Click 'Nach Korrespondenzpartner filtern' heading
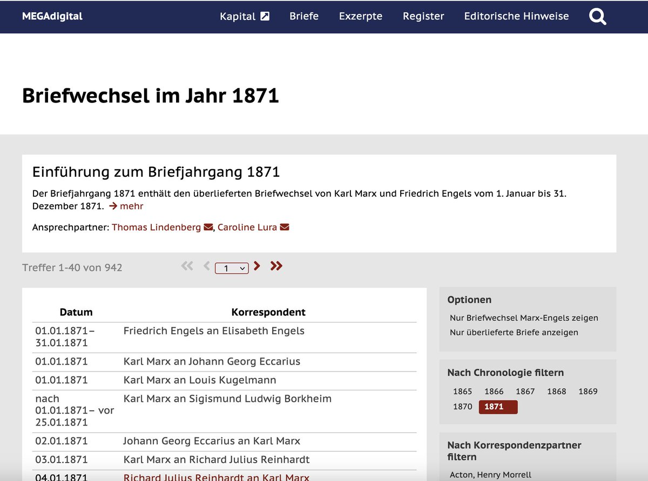The height and width of the screenshot is (481, 648). click(514, 451)
